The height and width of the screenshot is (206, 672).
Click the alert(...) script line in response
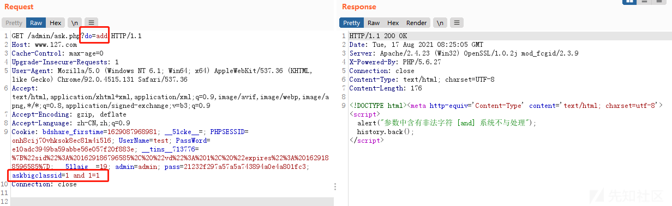447,123
